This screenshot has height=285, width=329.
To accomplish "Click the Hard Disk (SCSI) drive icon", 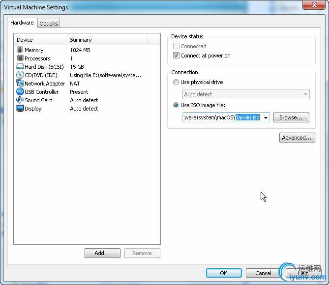I will tap(20, 66).
